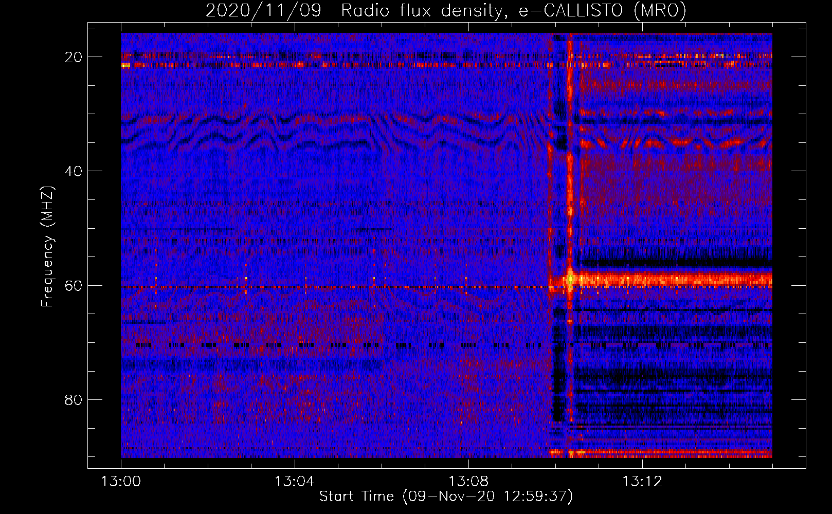Screen dimensions: 832x514
Task: Click the 80 frequency tick label
Action: 74,400
